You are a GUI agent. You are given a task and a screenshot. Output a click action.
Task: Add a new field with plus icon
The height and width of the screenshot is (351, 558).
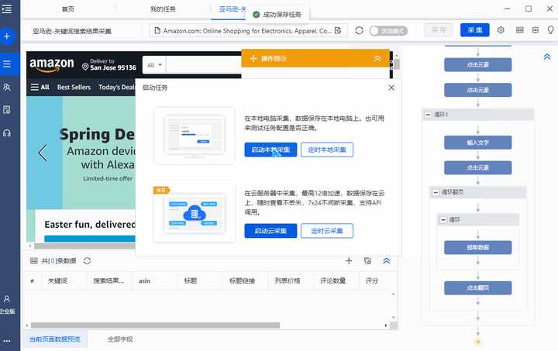pos(349,260)
